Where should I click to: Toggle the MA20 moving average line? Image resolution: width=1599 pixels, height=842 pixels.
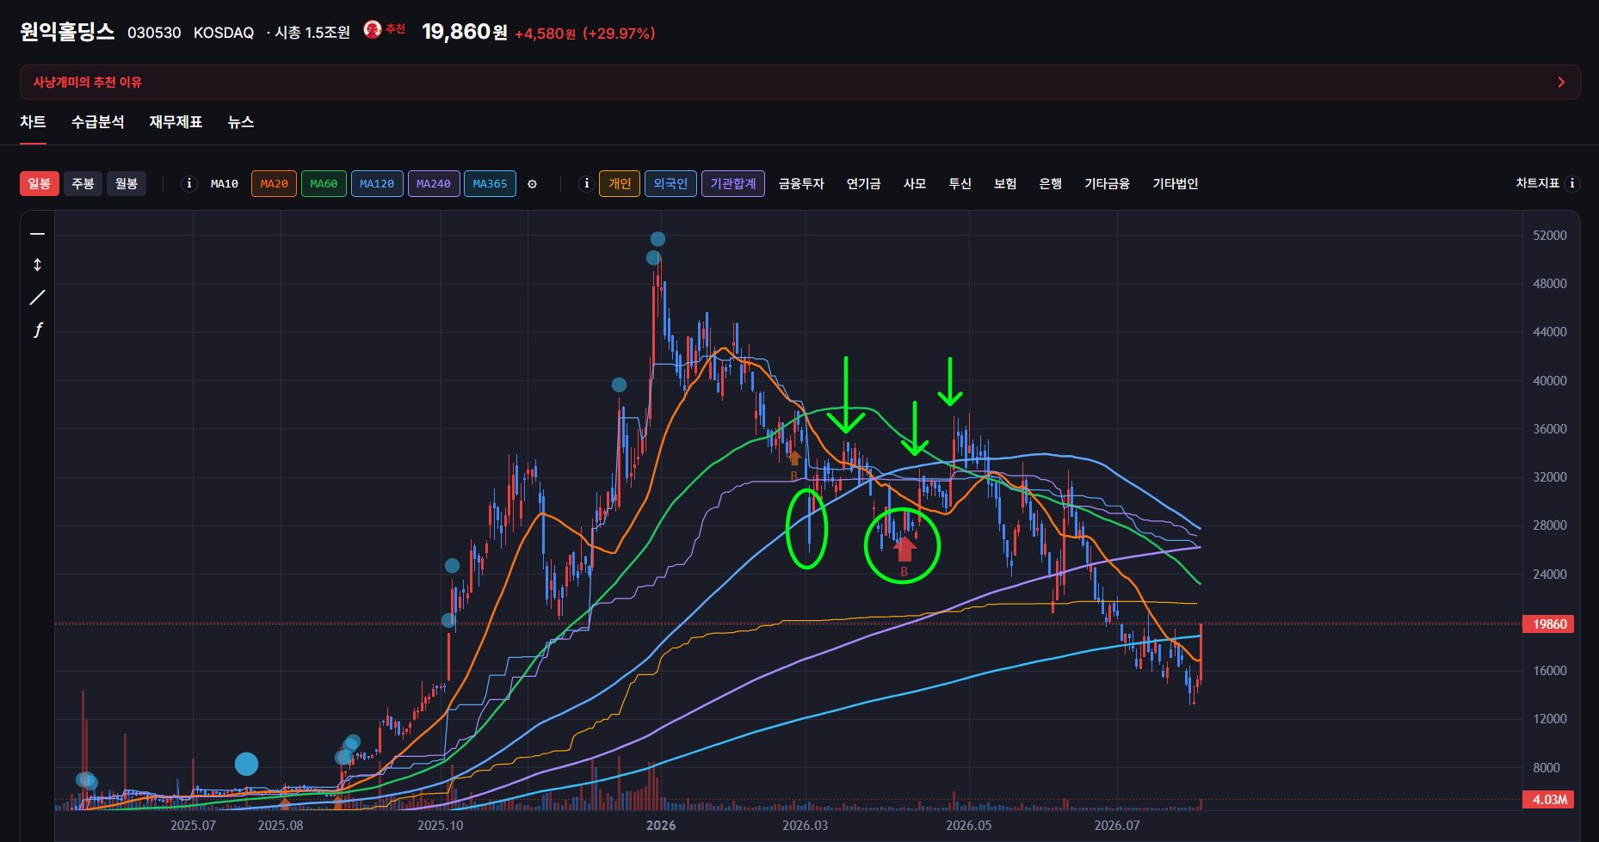point(275,184)
